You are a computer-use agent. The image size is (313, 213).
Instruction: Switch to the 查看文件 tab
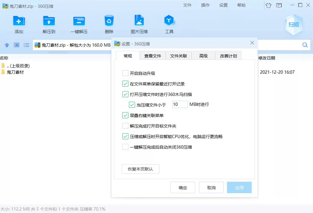coord(153,56)
